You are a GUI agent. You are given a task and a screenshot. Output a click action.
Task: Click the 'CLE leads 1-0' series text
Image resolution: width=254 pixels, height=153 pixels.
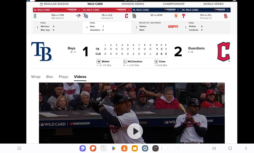(x=107, y=18)
